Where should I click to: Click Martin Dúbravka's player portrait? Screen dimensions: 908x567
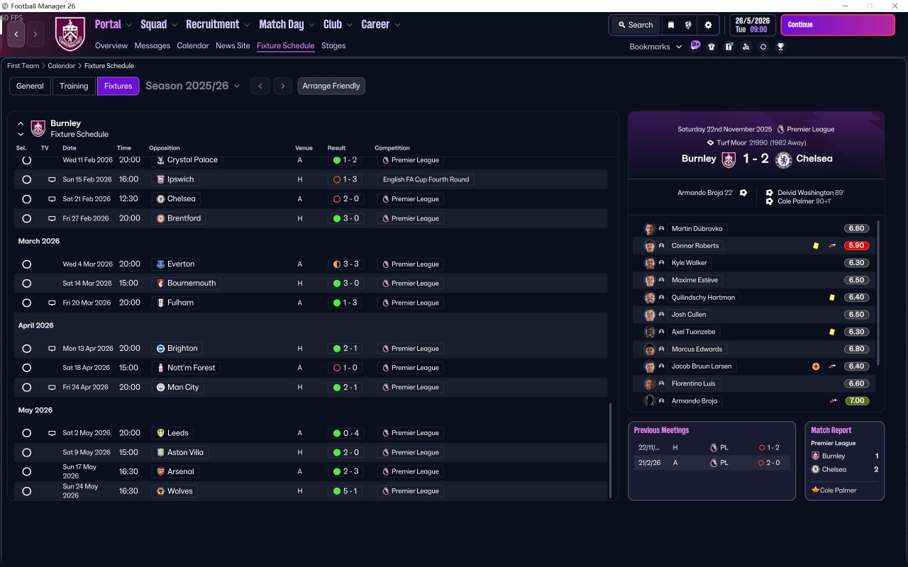click(649, 229)
